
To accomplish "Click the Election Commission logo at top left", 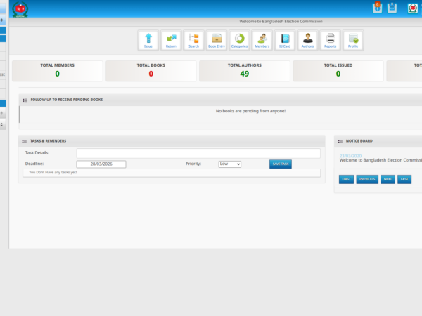I will point(20,9).
